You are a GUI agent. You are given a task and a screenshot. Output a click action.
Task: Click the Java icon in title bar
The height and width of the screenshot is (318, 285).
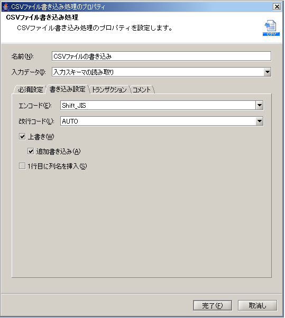pyautogui.click(x=6, y=7)
